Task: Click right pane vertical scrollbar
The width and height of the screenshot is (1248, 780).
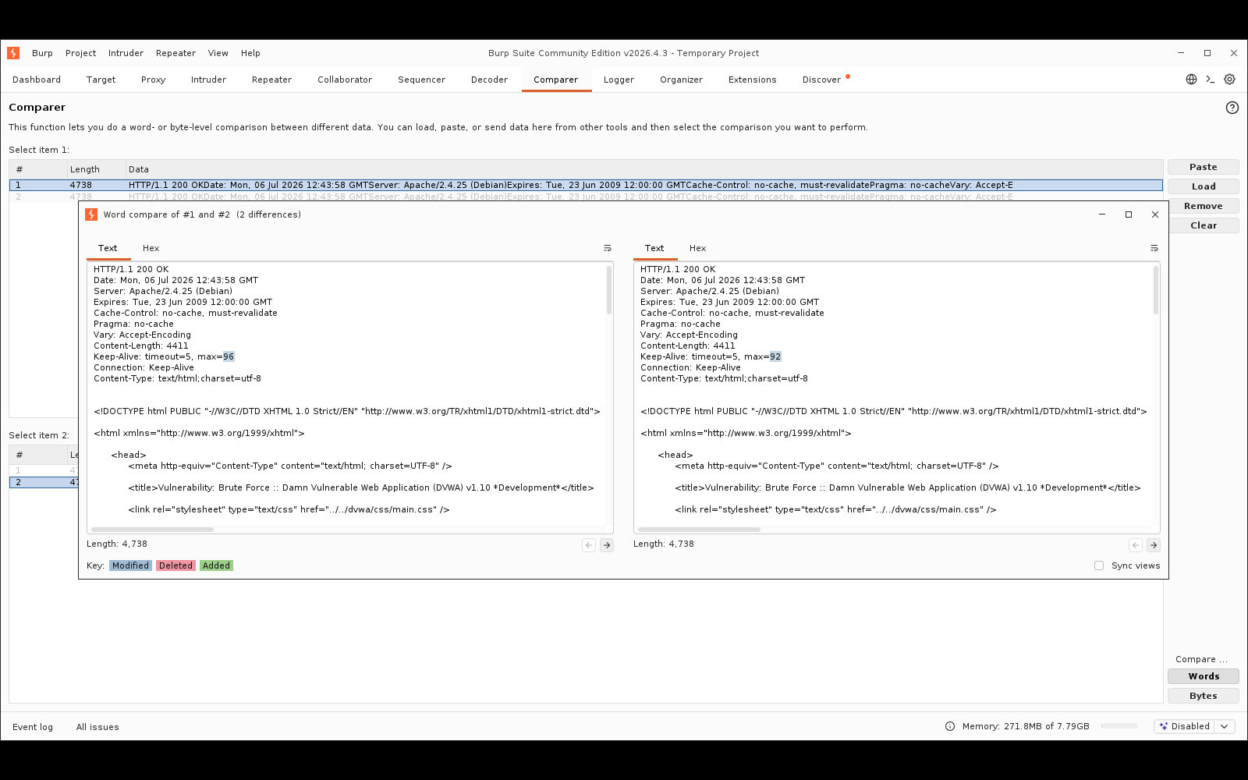Action: click(1156, 289)
